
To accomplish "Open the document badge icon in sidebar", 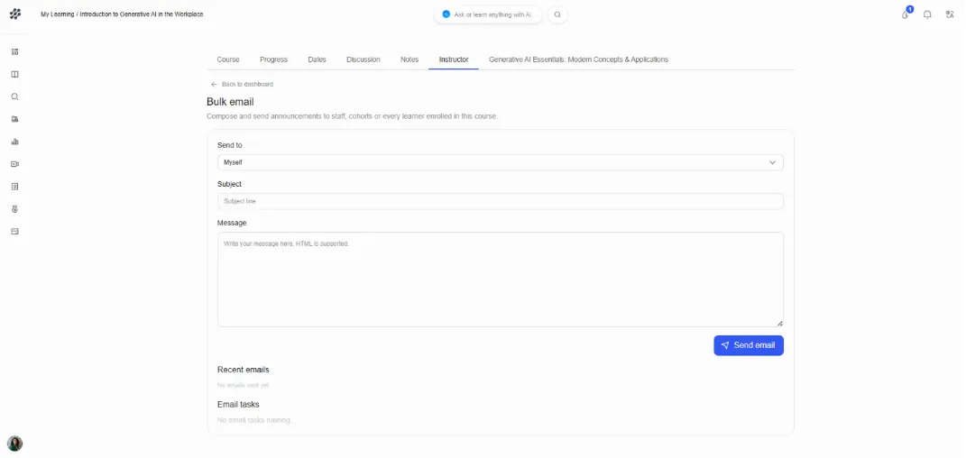I will click(15, 187).
